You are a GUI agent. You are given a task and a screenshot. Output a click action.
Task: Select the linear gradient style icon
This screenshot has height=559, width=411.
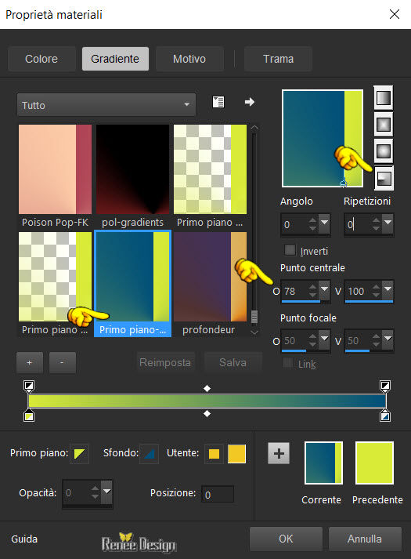384,98
